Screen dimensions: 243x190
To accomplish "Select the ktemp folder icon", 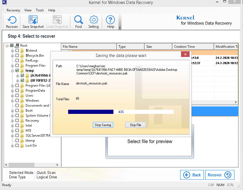I will coord(22,141).
